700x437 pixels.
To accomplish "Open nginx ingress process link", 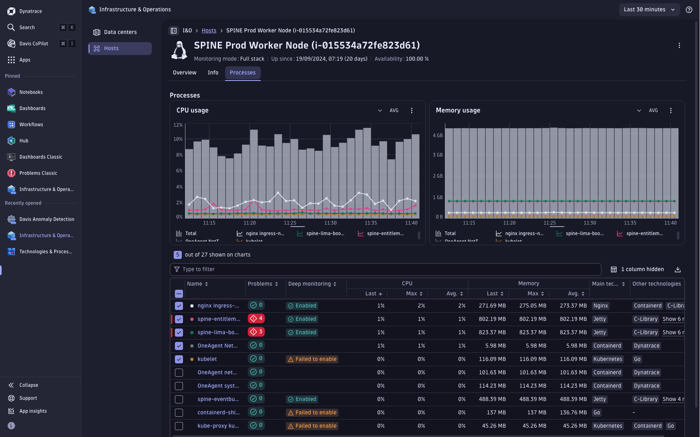I will point(218,306).
